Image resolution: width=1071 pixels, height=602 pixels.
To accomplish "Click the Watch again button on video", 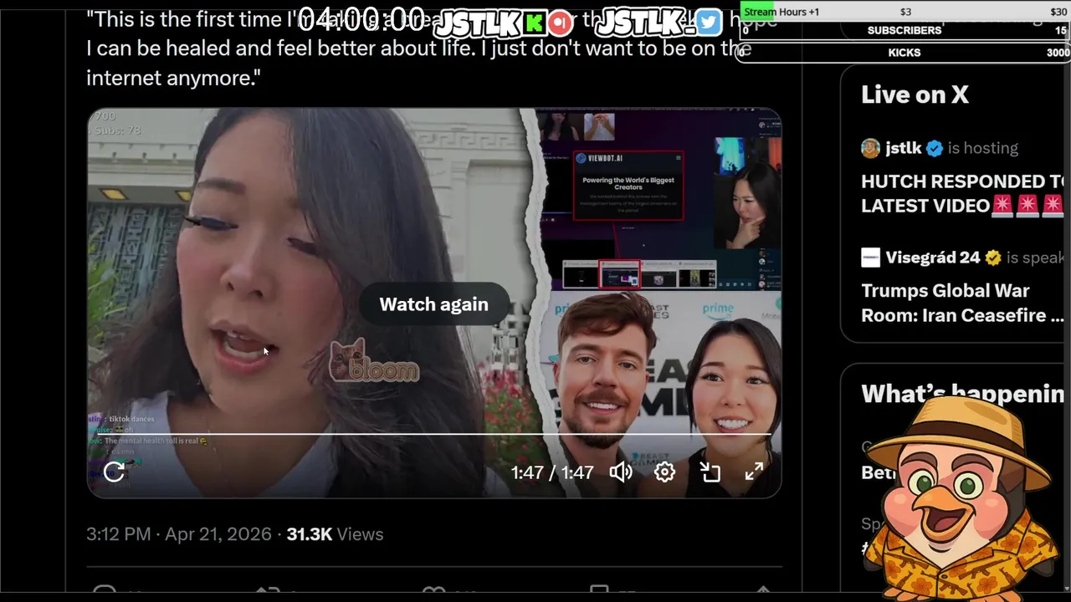I will tap(433, 304).
